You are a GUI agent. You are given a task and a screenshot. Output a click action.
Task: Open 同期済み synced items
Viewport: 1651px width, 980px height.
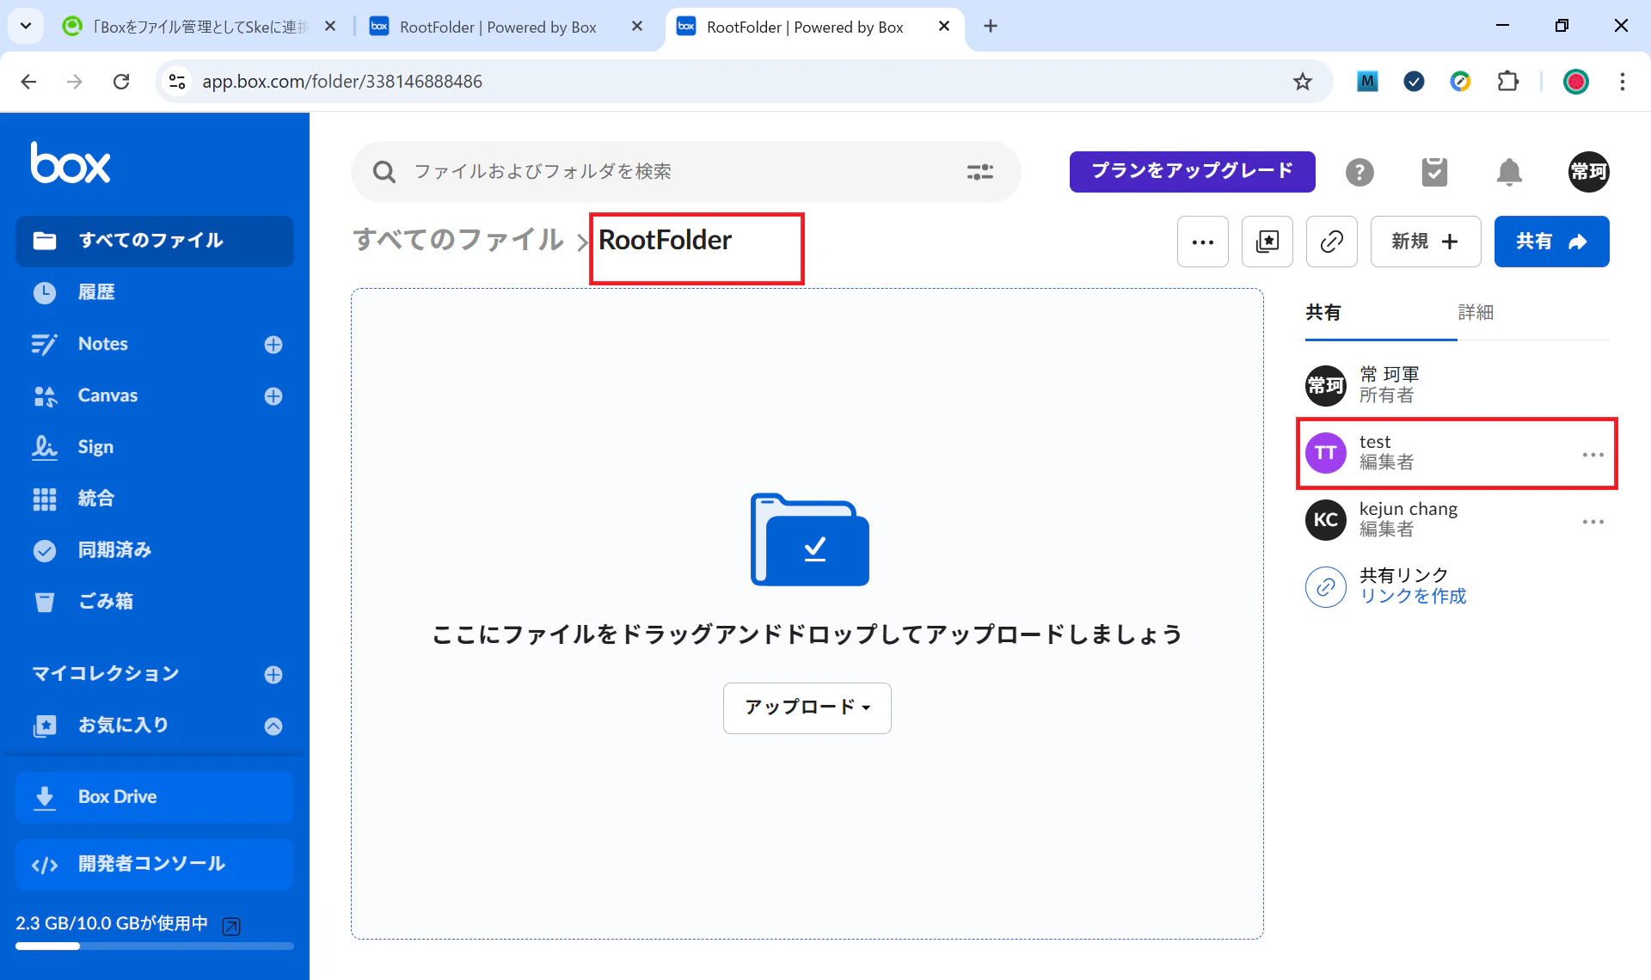coord(114,550)
